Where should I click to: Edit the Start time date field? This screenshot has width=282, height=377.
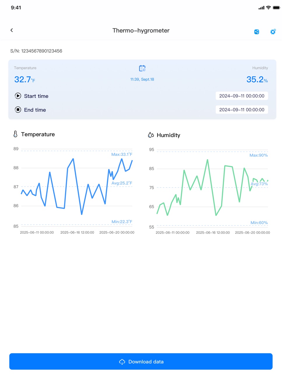click(242, 96)
